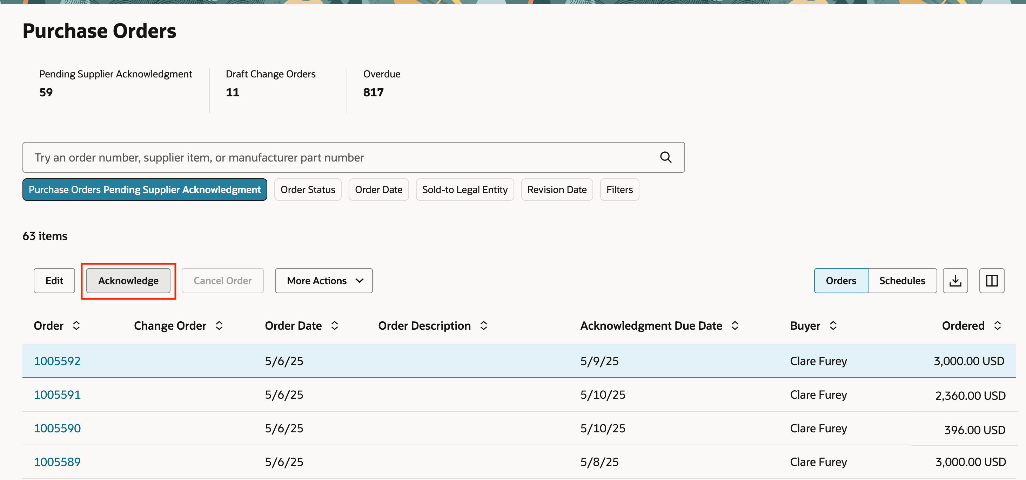Open the Order Status filter chip
The image size is (1026, 480).
308,190
